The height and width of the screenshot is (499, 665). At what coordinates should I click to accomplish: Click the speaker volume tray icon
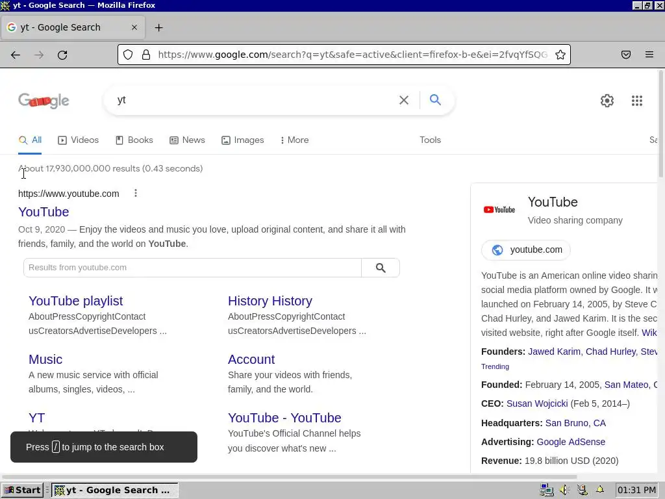click(564, 490)
